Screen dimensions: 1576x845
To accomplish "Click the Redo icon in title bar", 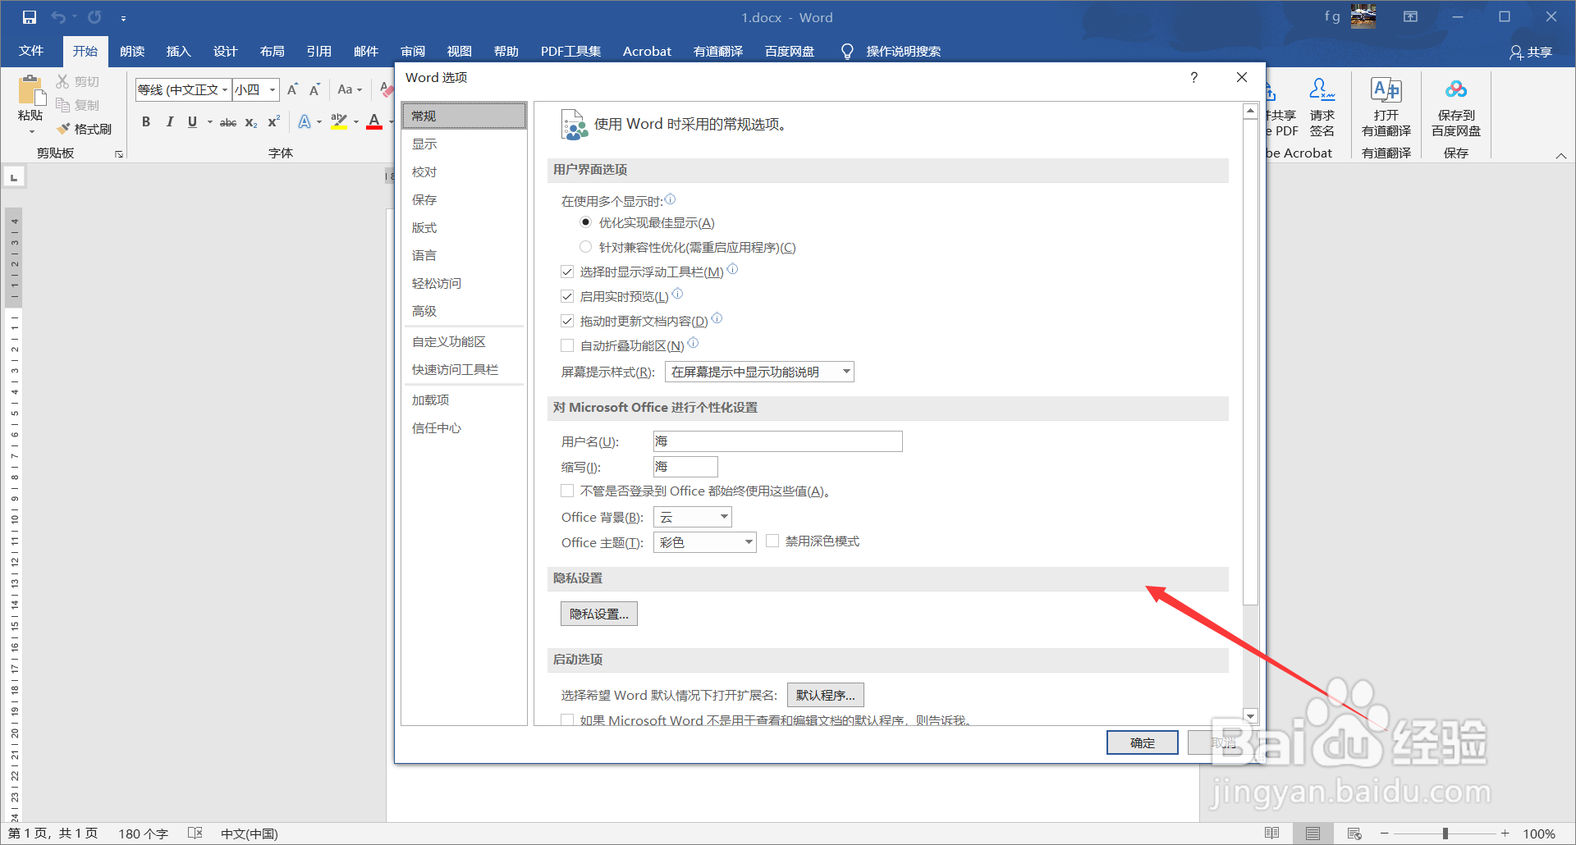I will click(x=94, y=17).
